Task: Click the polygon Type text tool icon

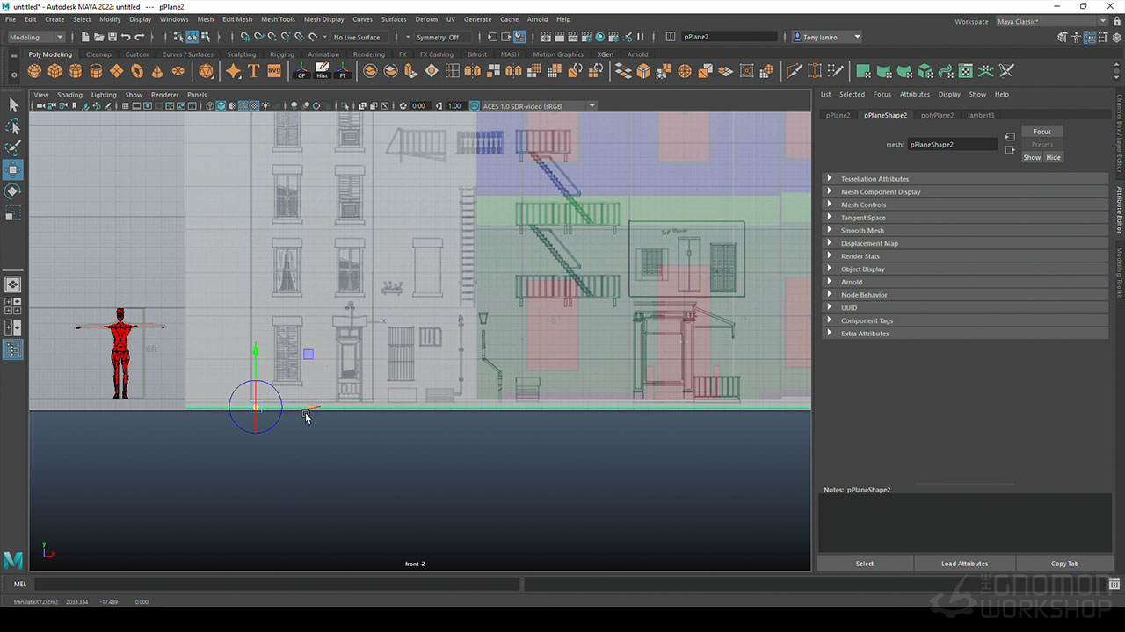Action: pos(253,71)
